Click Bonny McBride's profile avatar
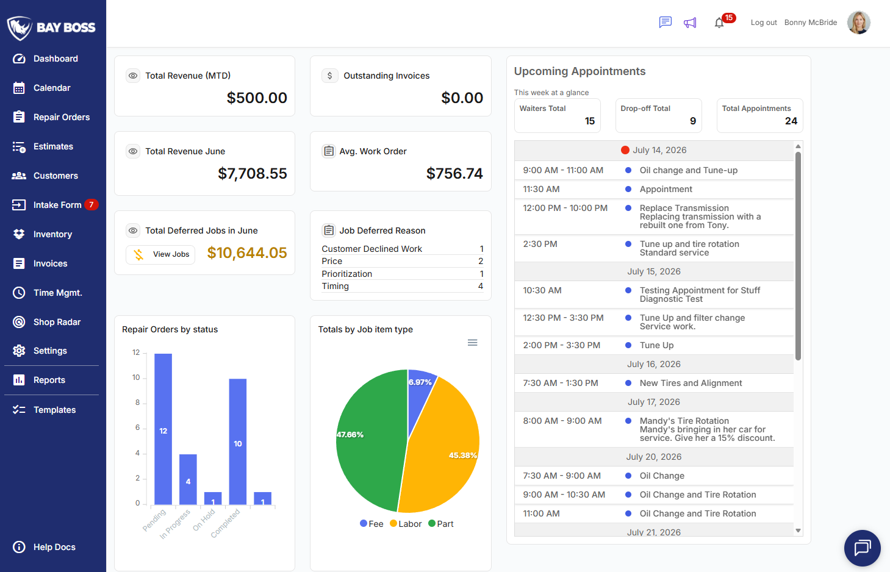The width and height of the screenshot is (890, 572). pos(859,23)
